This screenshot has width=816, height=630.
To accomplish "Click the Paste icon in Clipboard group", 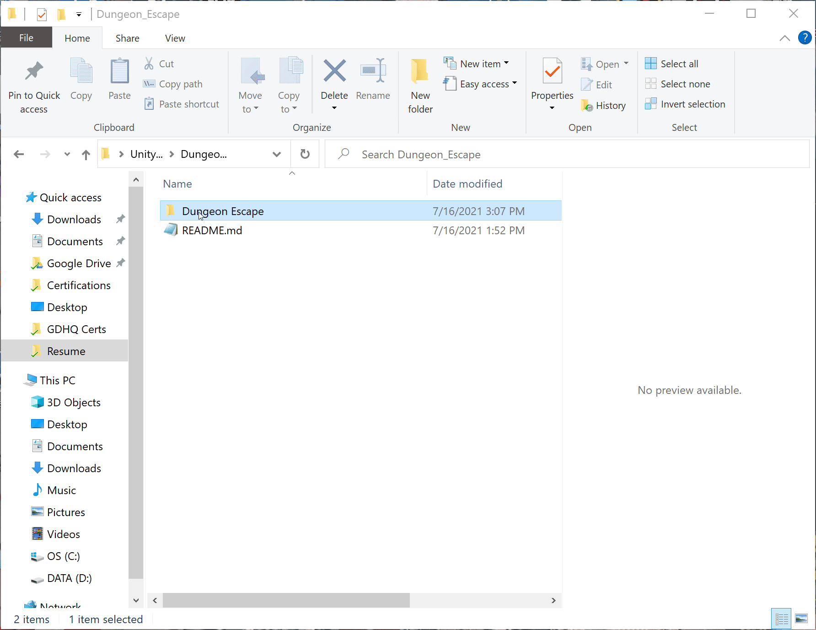I will (119, 80).
